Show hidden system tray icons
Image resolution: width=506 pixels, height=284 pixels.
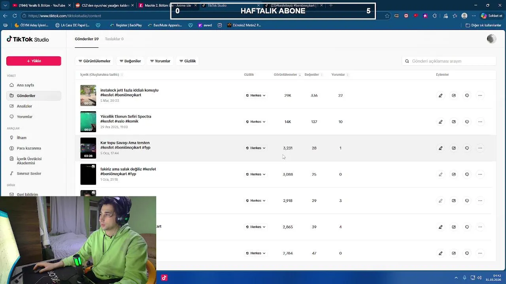click(456, 278)
